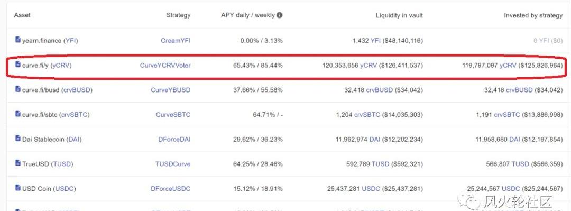The width and height of the screenshot is (571, 211).
Task: Click the document icon beside USD Coin
Action: point(17,188)
